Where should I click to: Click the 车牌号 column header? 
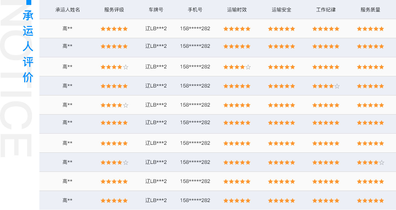(x=156, y=10)
